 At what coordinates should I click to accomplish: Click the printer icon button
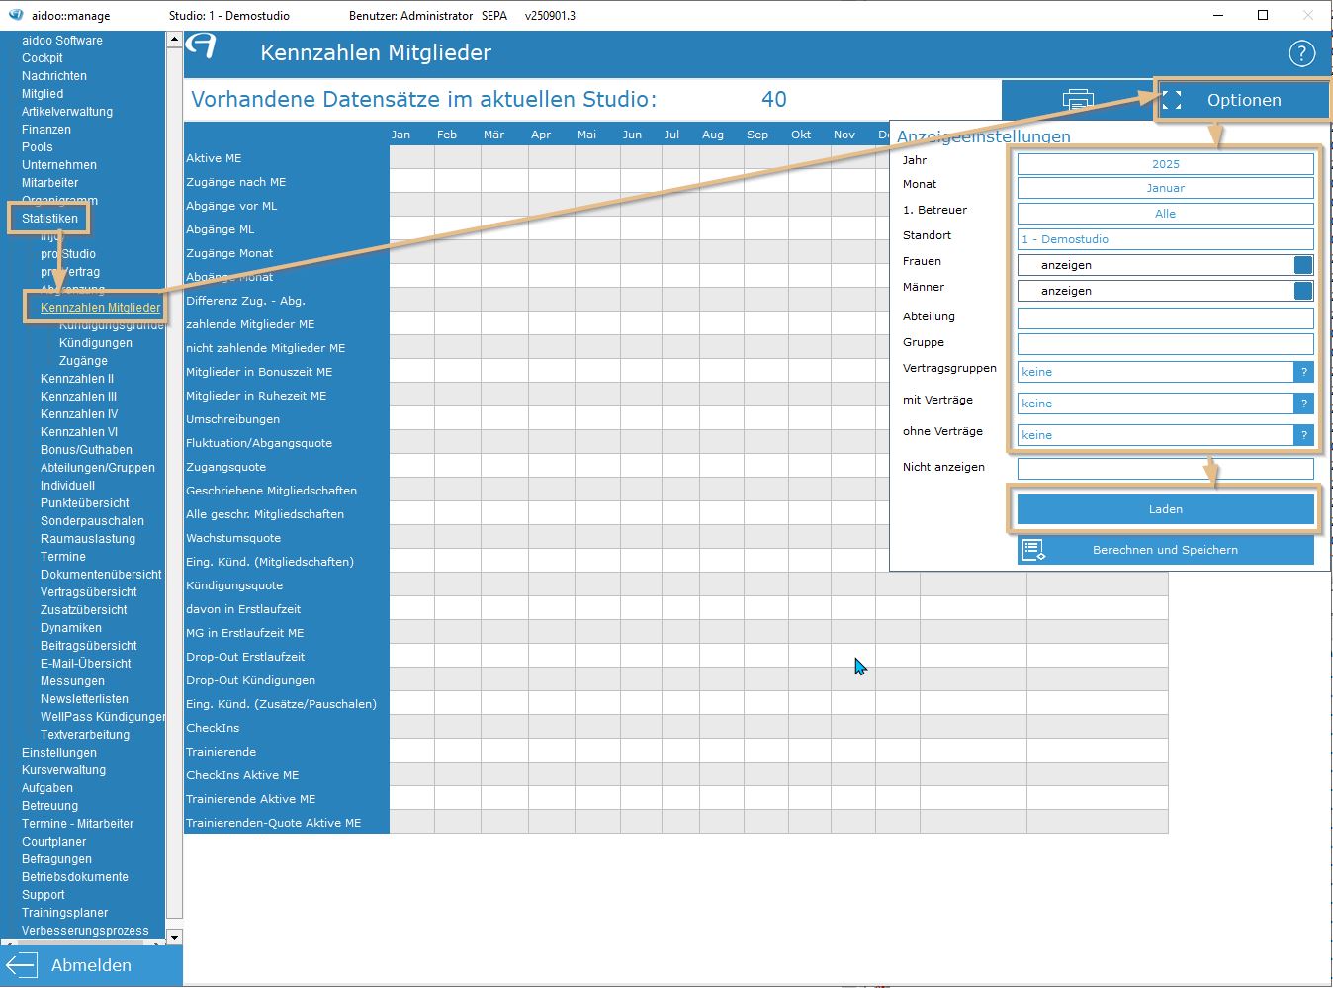(x=1077, y=100)
